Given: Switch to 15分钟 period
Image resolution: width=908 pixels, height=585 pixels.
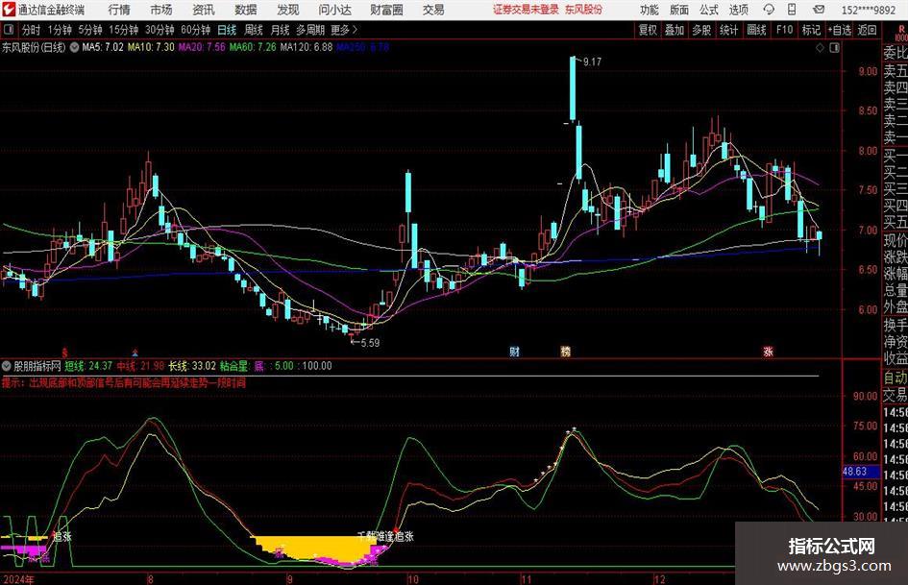Looking at the screenshot, I should 124,30.
